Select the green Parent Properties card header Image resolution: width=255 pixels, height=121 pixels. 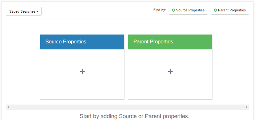point(170,42)
